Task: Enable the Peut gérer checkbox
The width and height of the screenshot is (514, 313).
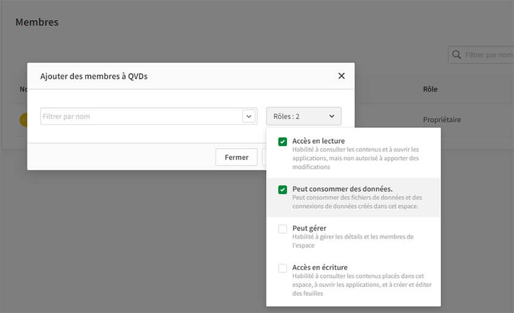Action: click(283, 229)
